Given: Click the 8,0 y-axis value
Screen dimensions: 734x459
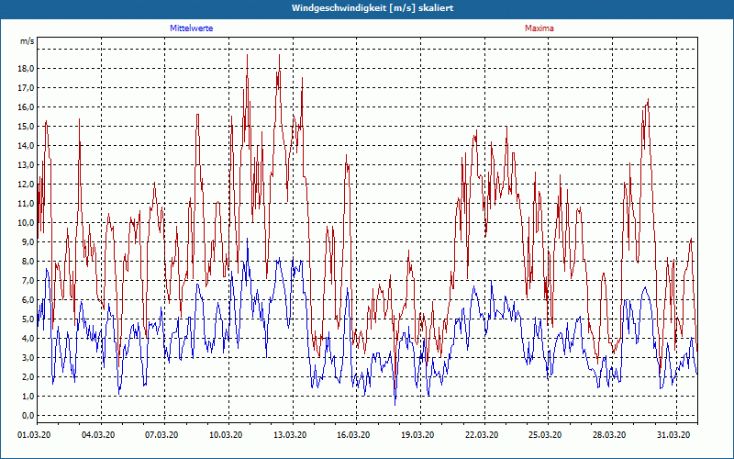Looking at the screenshot, I should 28,262.
